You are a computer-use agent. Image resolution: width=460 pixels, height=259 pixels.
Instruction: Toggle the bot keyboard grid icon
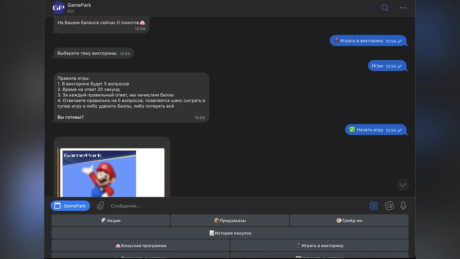pos(374,206)
